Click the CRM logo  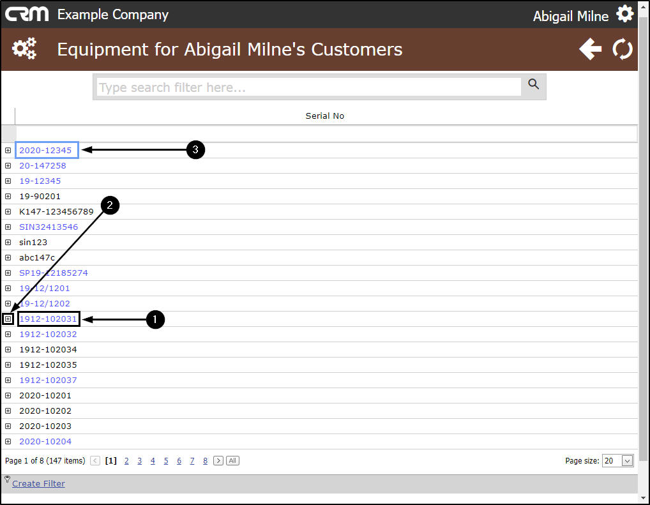click(27, 14)
